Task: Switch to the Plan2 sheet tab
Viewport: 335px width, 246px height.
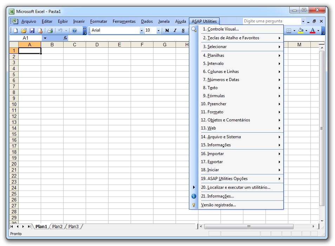Action: (x=57, y=226)
